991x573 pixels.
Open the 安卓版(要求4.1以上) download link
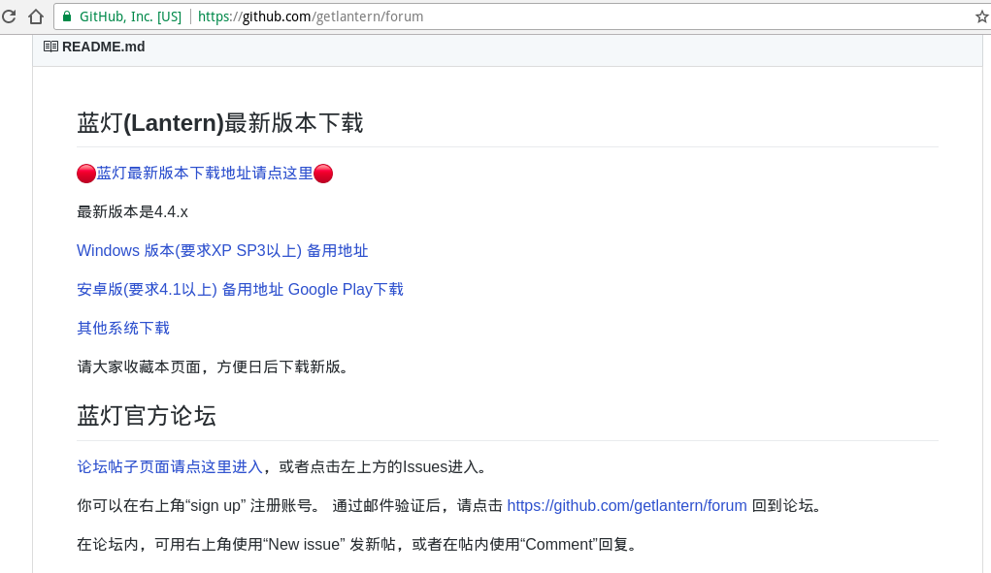147,289
